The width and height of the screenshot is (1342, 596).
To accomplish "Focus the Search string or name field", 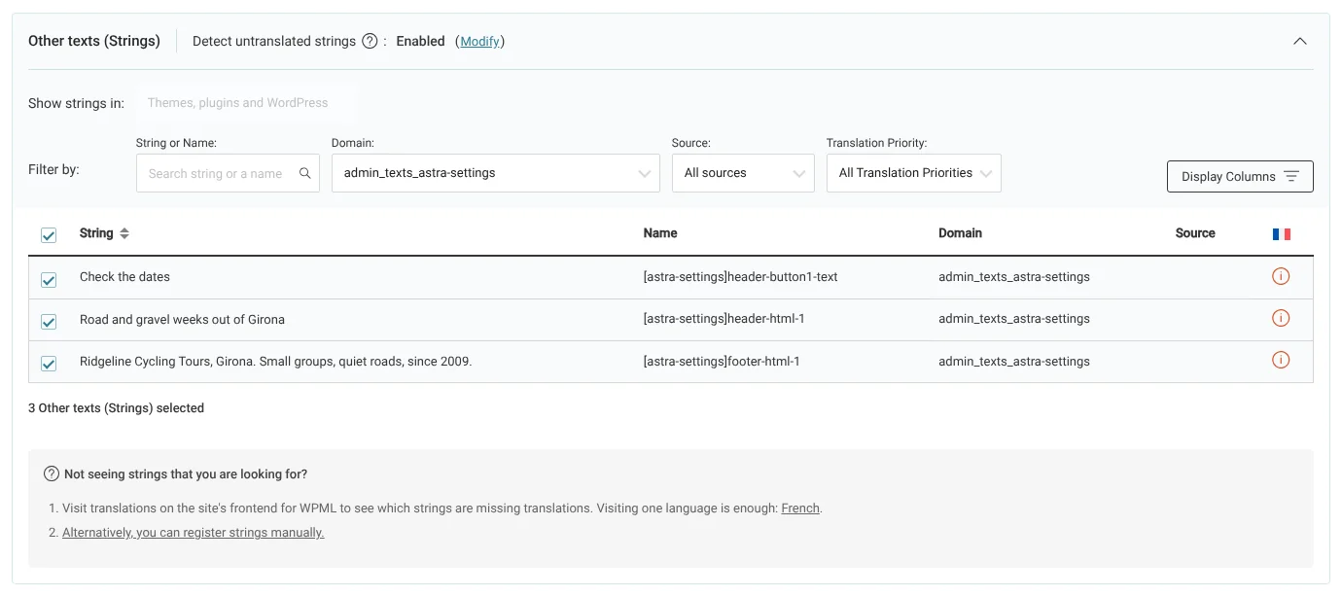I will (228, 173).
